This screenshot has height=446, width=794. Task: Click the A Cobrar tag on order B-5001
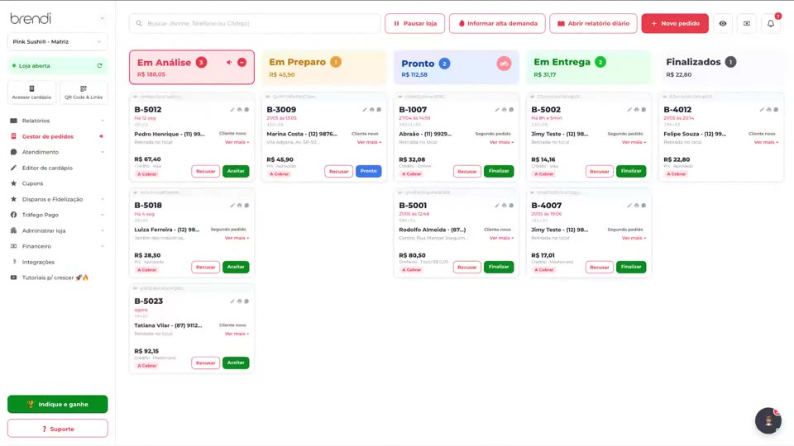[411, 270]
